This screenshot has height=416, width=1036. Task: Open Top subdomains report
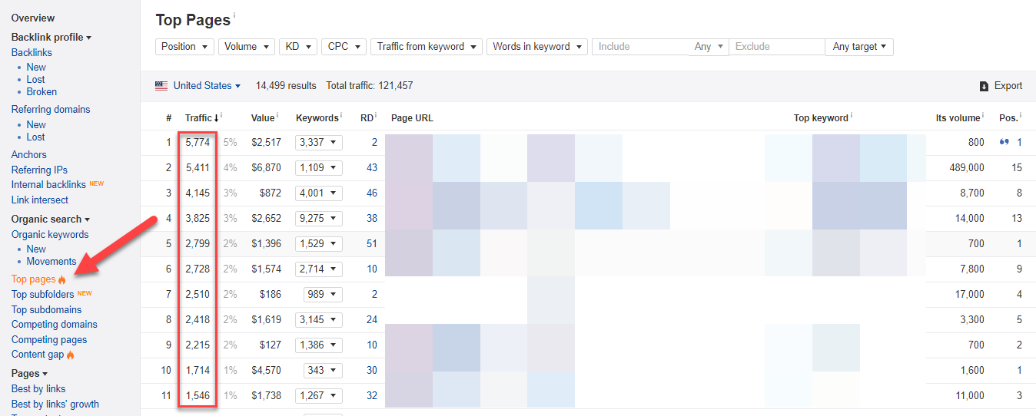point(46,310)
